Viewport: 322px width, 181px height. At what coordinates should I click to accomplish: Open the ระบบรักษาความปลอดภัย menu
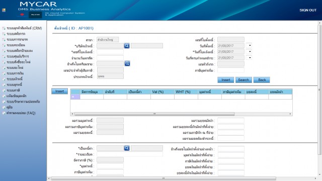23,102
